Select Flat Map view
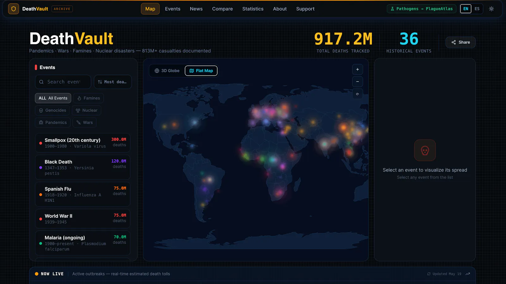Screen dimensions: 506x284 201,71
